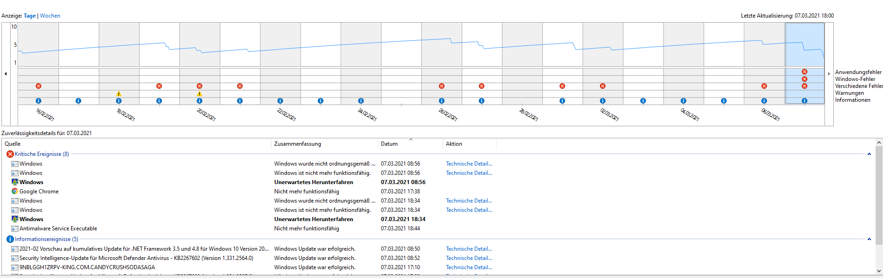The width and height of the screenshot is (883, 278).
Task: Switch the view to Wochen
Action: coord(50,16)
